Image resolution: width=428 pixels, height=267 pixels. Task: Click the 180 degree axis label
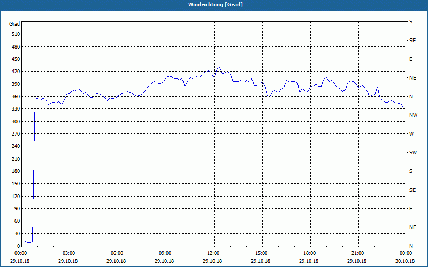tap(16, 171)
